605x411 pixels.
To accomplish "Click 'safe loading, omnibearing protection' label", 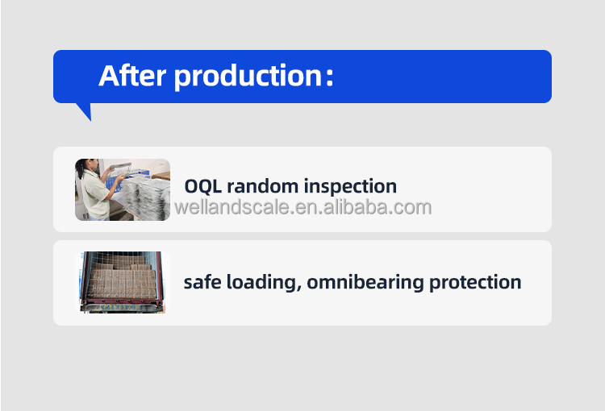I will (353, 282).
